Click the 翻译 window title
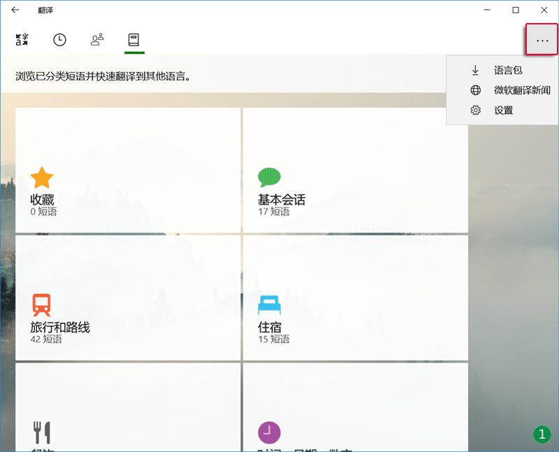This screenshot has width=559, height=452. [45, 10]
